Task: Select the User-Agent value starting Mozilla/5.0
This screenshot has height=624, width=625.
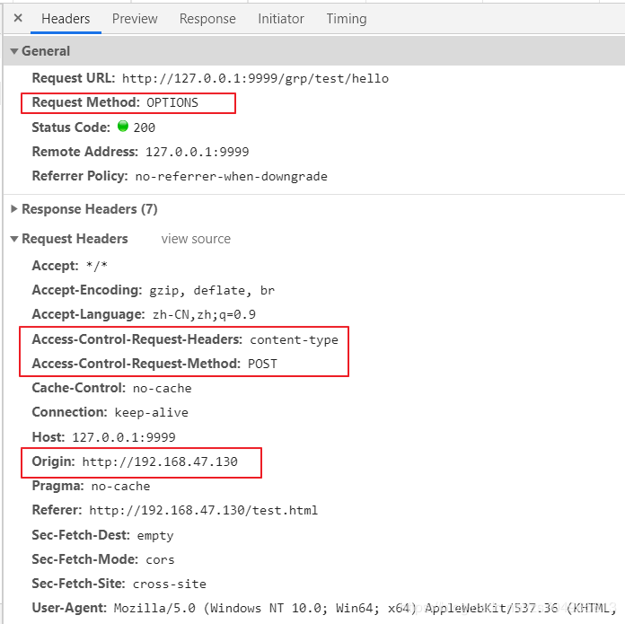Action: coord(365,608)
